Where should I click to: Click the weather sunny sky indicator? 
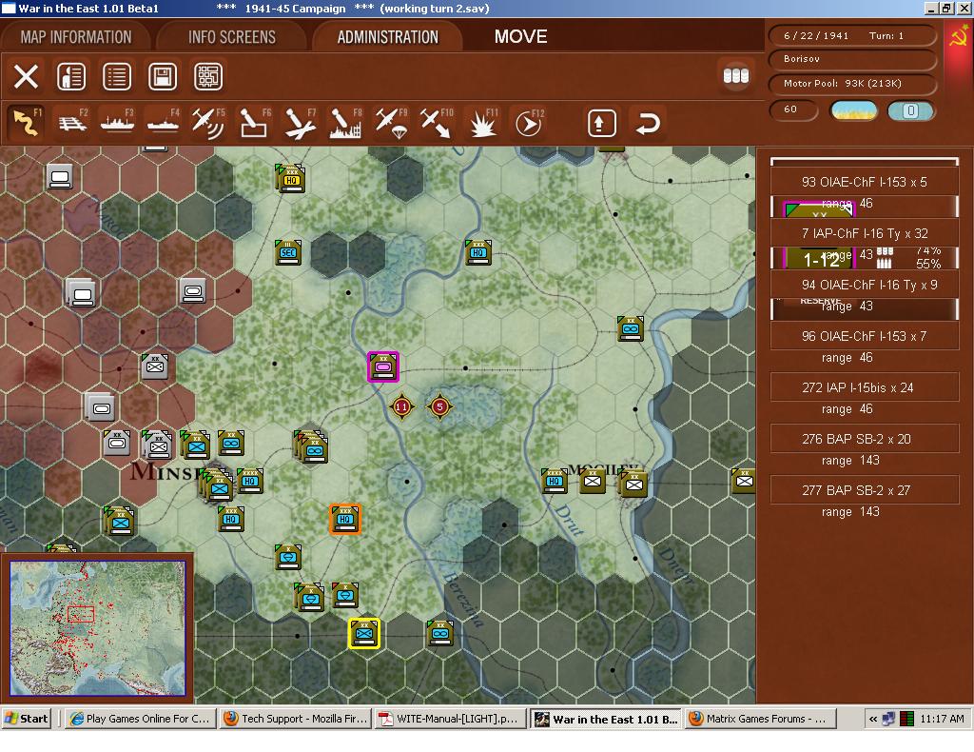click(854, 110)
